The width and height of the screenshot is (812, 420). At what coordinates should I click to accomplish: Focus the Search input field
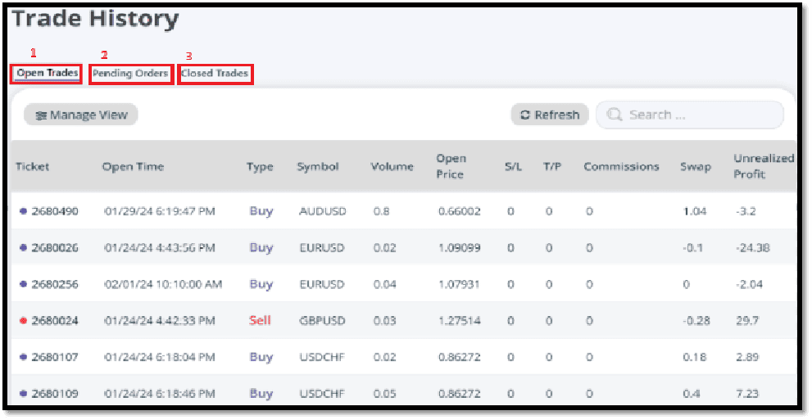(690, 115)
